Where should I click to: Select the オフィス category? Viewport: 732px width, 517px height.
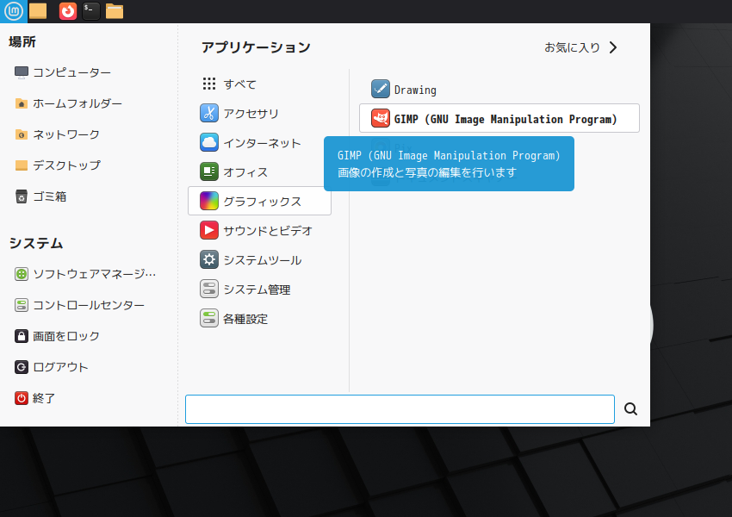click(259, 171)
